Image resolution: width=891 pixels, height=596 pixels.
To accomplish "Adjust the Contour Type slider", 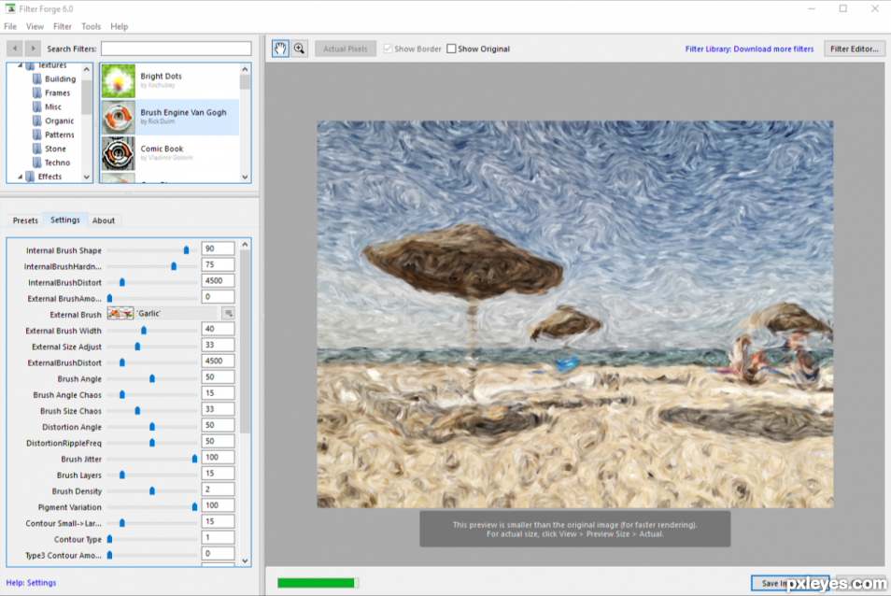I will [109, 539].
